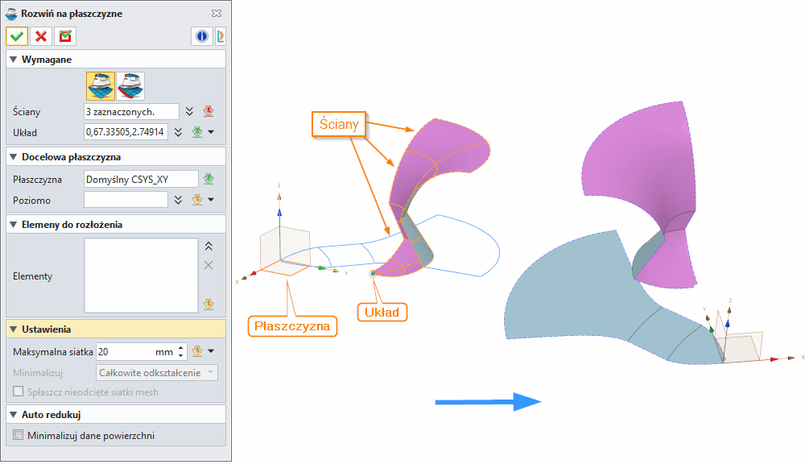This screenshot has height=464, width=805.
Task: Click the apply-and-repeat checkbox icon
Action: (65, 36)
